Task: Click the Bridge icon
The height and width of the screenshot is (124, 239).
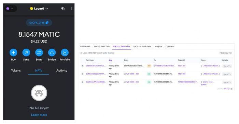Action: [52, 52]
